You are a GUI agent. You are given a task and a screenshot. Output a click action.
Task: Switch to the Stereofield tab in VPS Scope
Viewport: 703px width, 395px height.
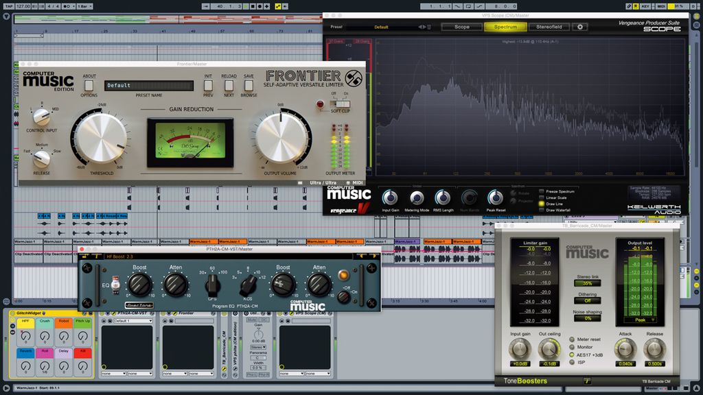click(x=549, y=26)
